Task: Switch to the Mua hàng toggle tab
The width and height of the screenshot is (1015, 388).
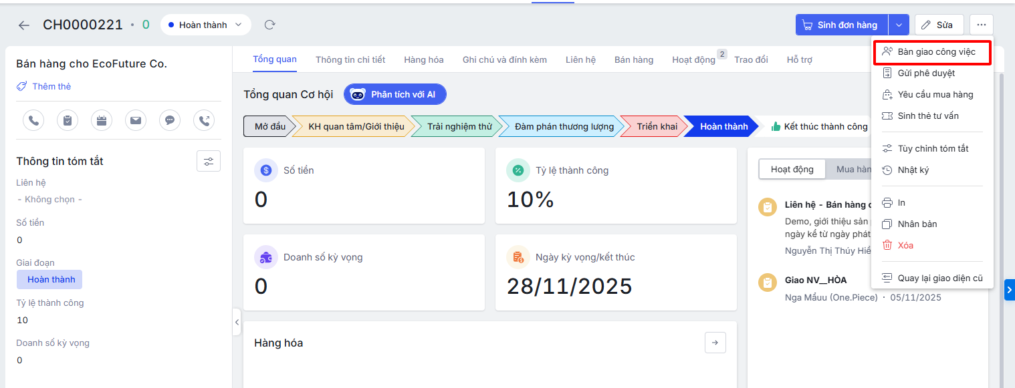Action: coord(853,170)
